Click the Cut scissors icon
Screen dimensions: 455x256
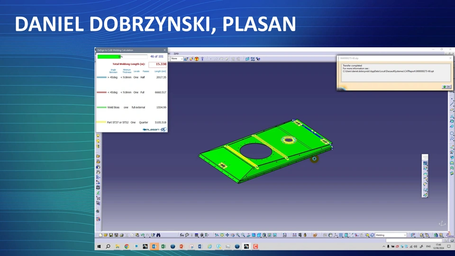[x=127, y=235]
